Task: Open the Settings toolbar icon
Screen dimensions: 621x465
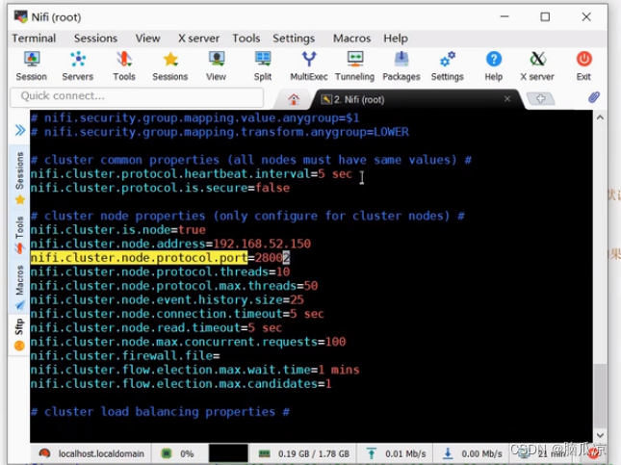Action: tap(448, 65)
